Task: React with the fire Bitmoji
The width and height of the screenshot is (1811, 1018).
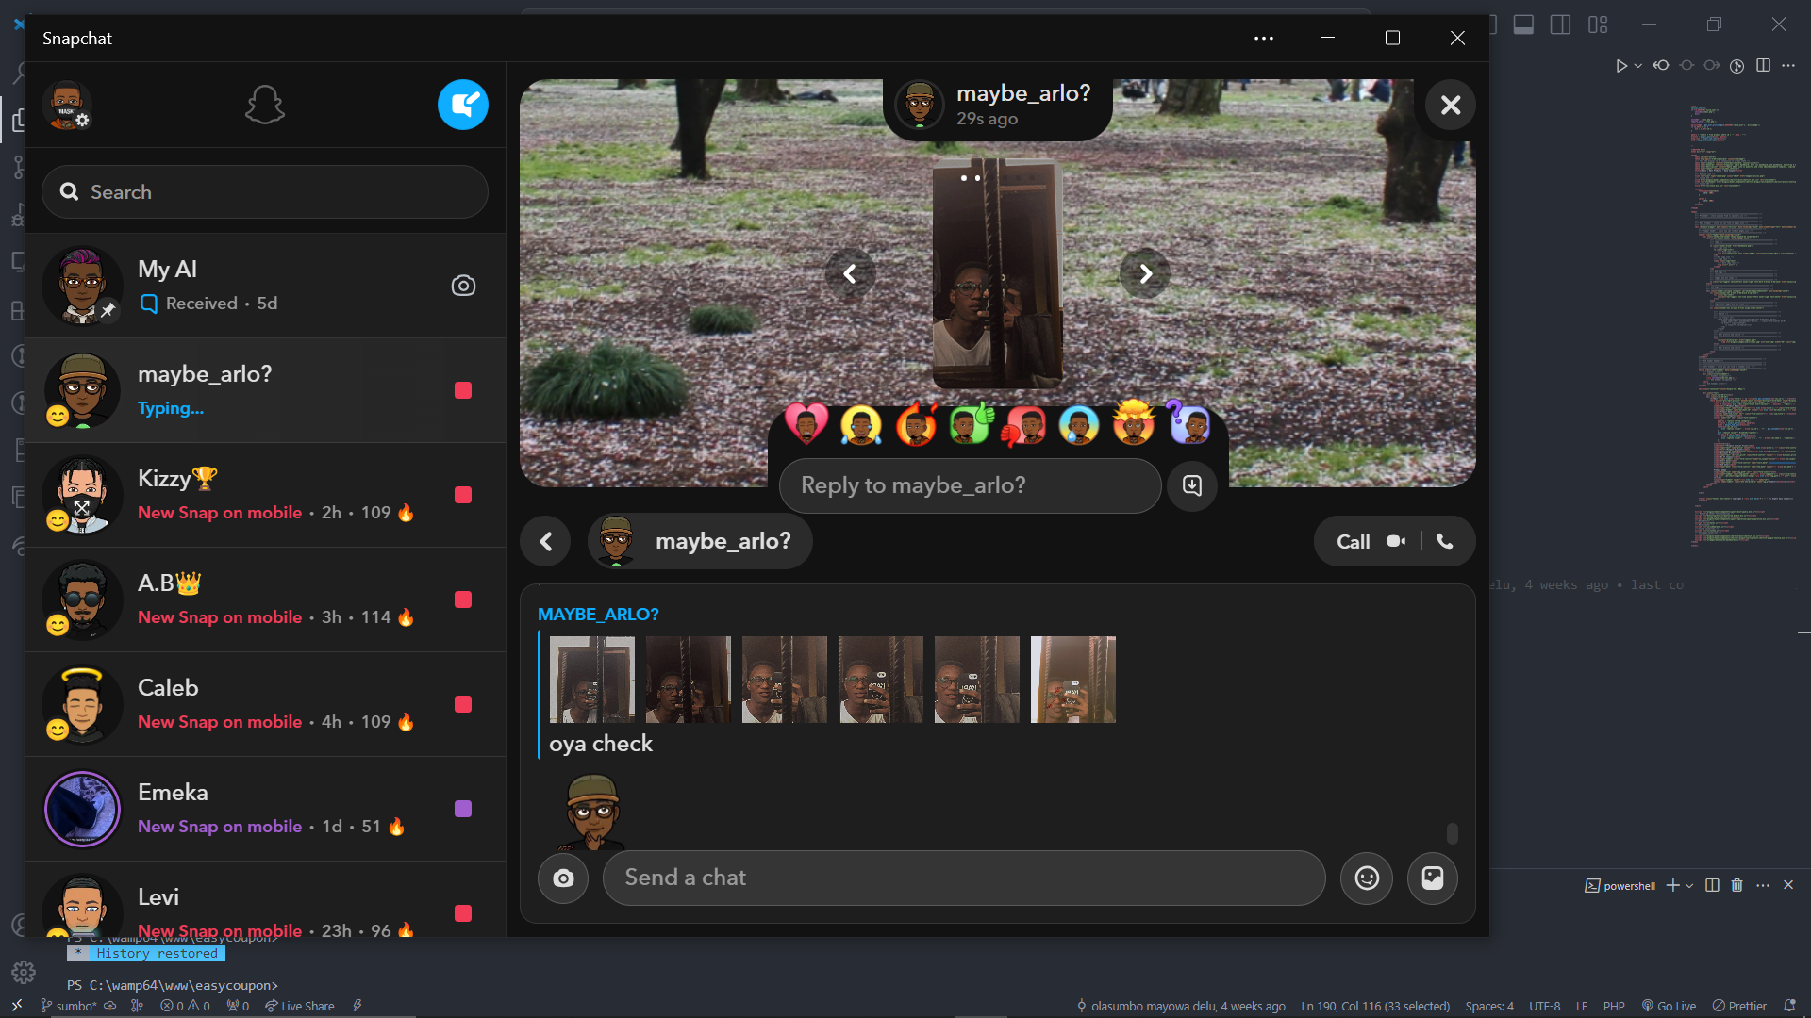Action: [x=916, y=424]
